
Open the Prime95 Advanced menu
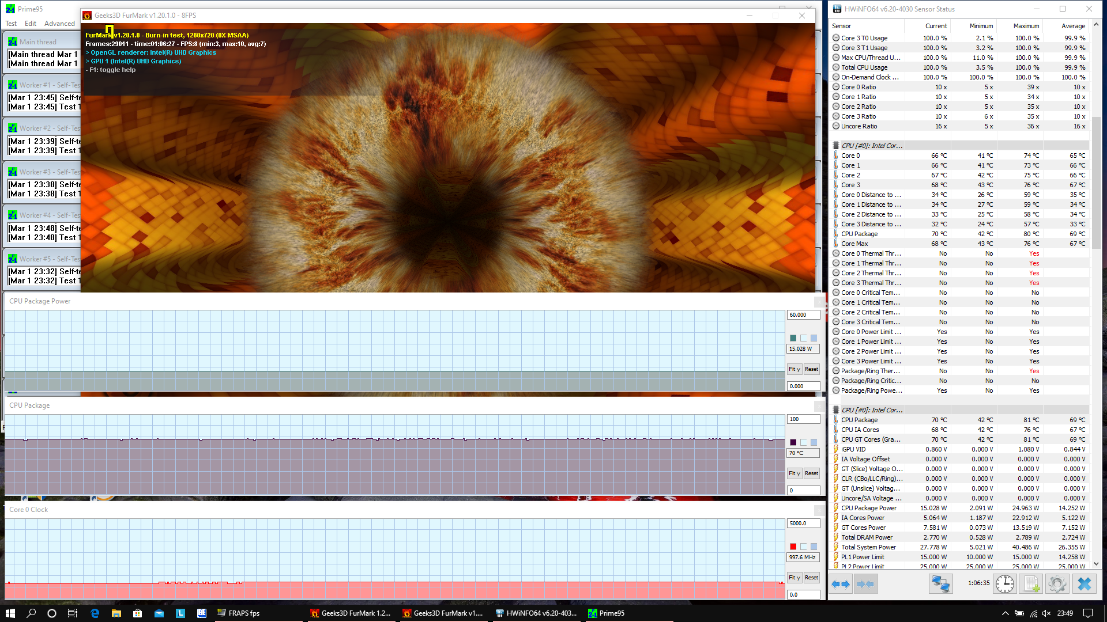pyautogui.click(x=59, y=24)
